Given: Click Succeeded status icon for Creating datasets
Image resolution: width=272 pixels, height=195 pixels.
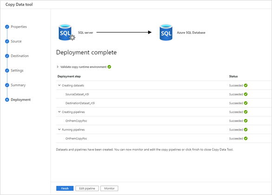Looking at the screenshot, I should [246, 85].
